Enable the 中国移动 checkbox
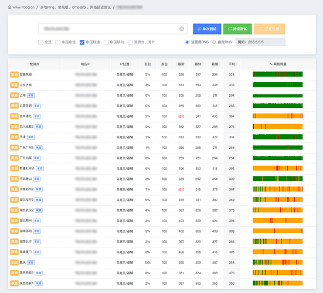The width and height of the screenshot is (323, 293). (x=106, y=42)
